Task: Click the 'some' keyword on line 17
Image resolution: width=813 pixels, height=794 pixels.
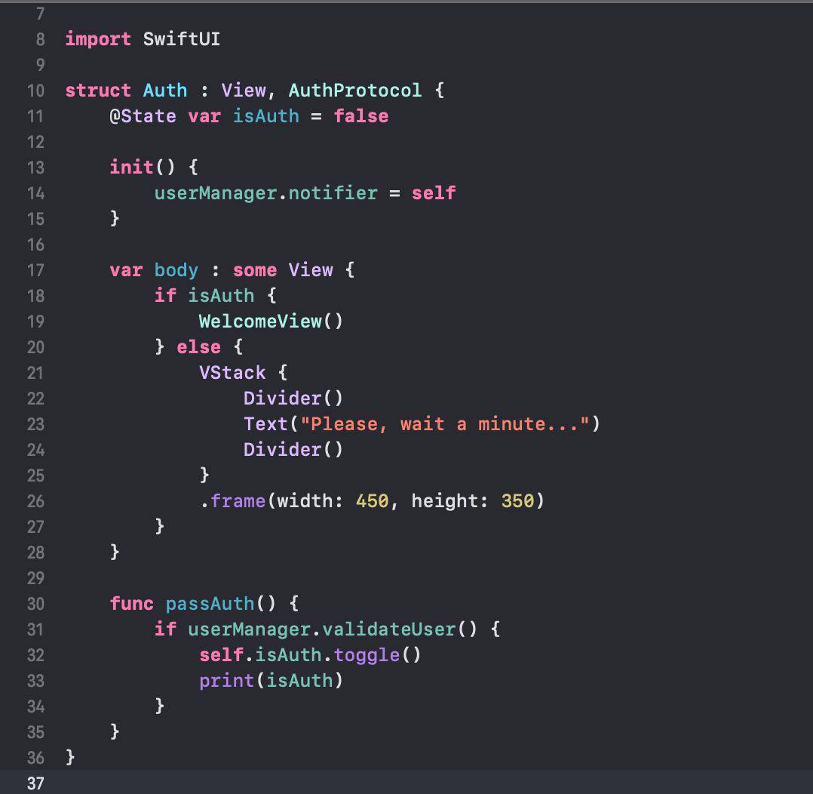Action: pyautogui.click(x=255, y=270)
